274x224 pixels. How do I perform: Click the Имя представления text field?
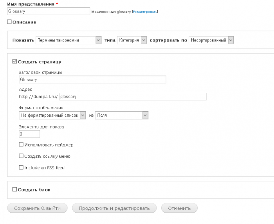coord(48,12)
